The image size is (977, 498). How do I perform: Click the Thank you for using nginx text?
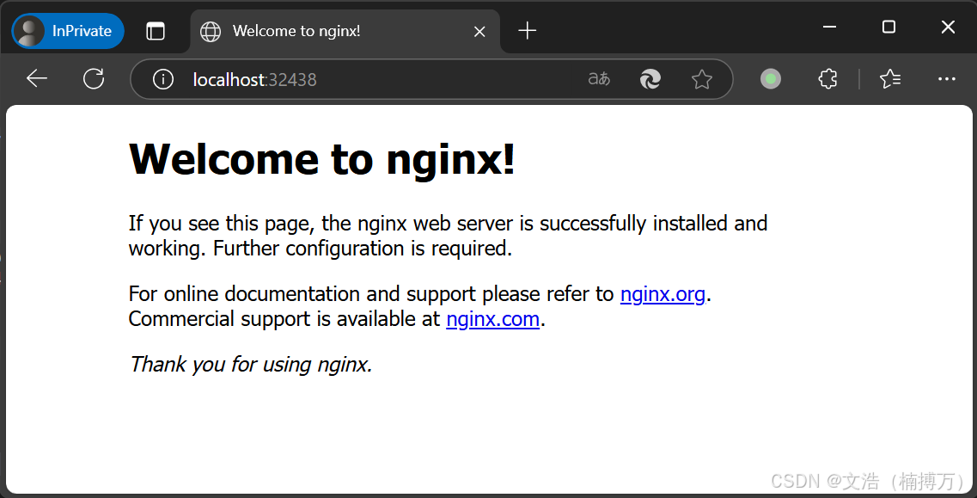click(x=251, y=364)
